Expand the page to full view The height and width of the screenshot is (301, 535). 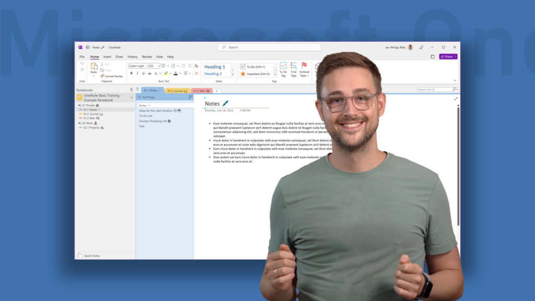tap(456, 99)
